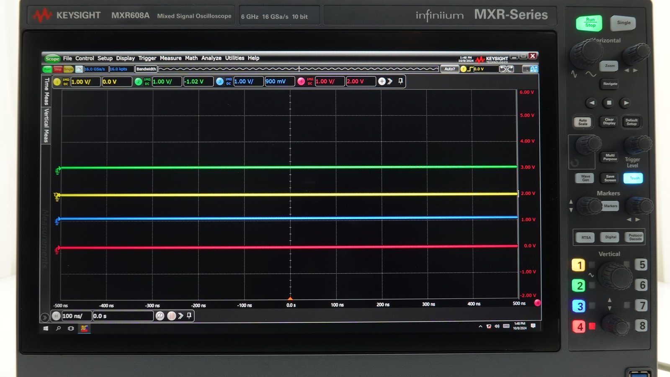
Task: Click the trigger level field 0.0 V
Action: point(486,69)
